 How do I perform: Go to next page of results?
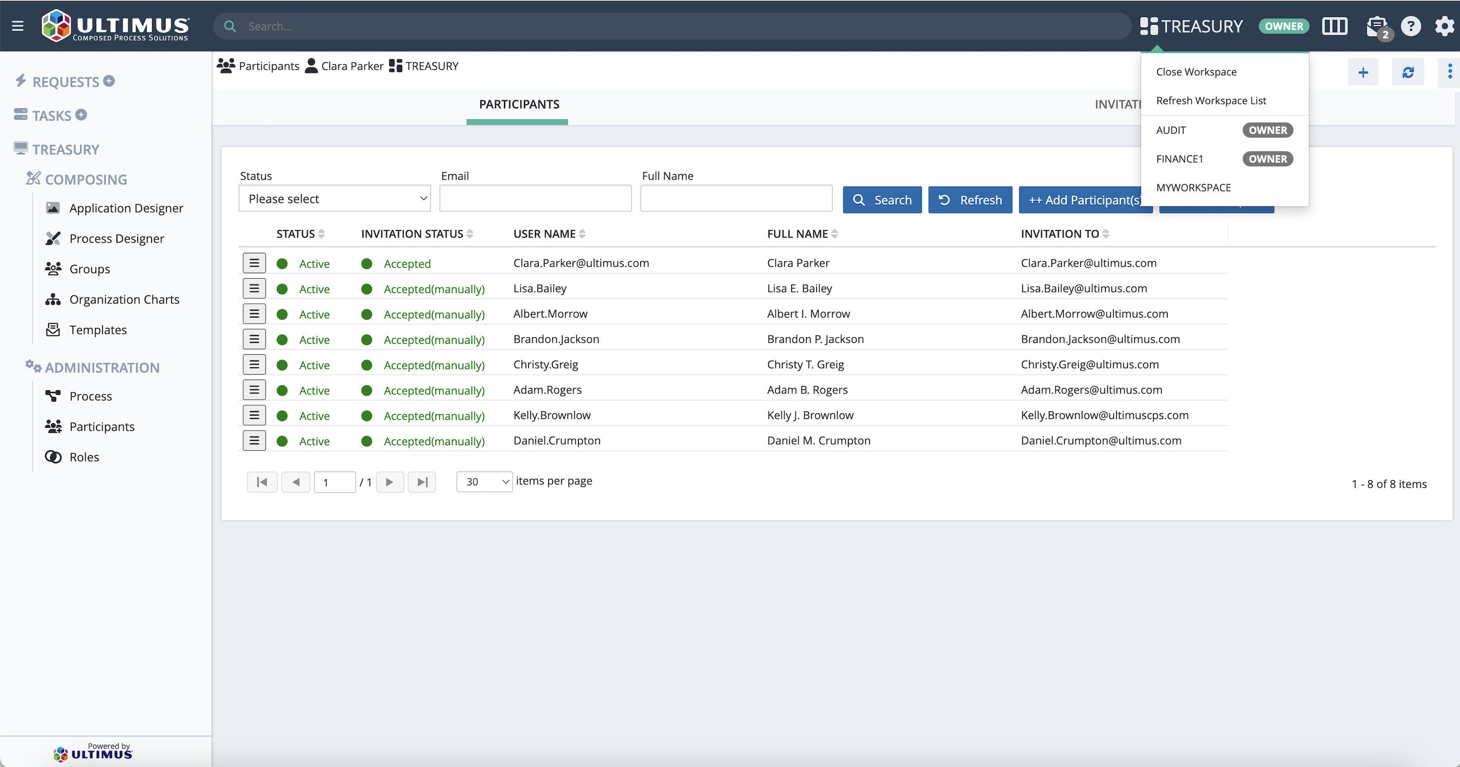point(389,482)
